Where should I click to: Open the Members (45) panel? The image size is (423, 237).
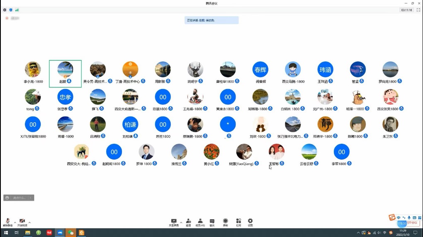[200, 222]
